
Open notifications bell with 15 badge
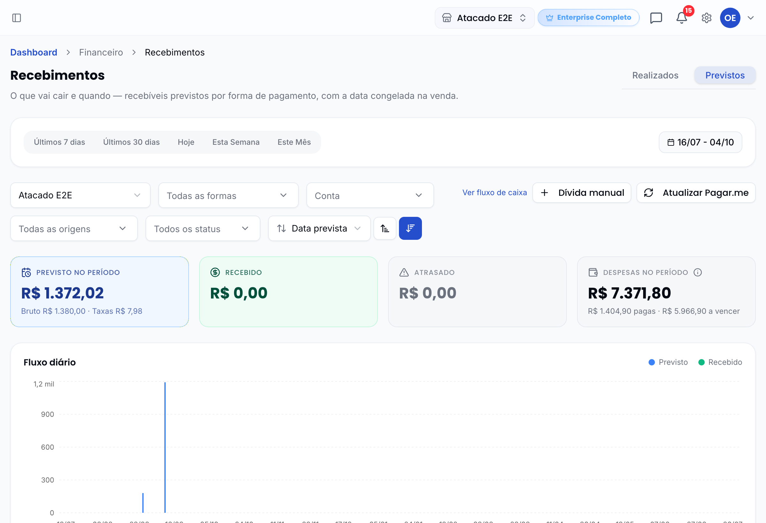point(682,18)
